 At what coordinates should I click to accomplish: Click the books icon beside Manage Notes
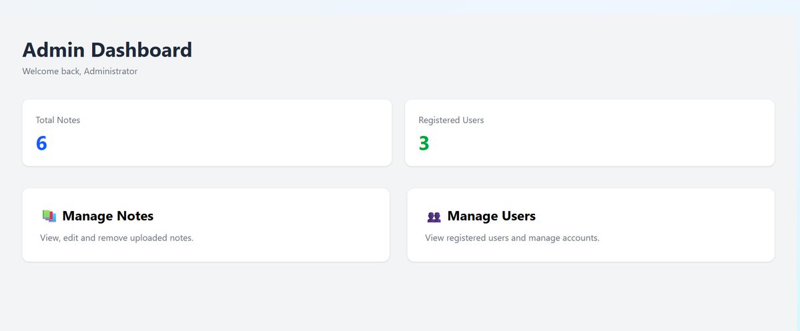[49, 216]
